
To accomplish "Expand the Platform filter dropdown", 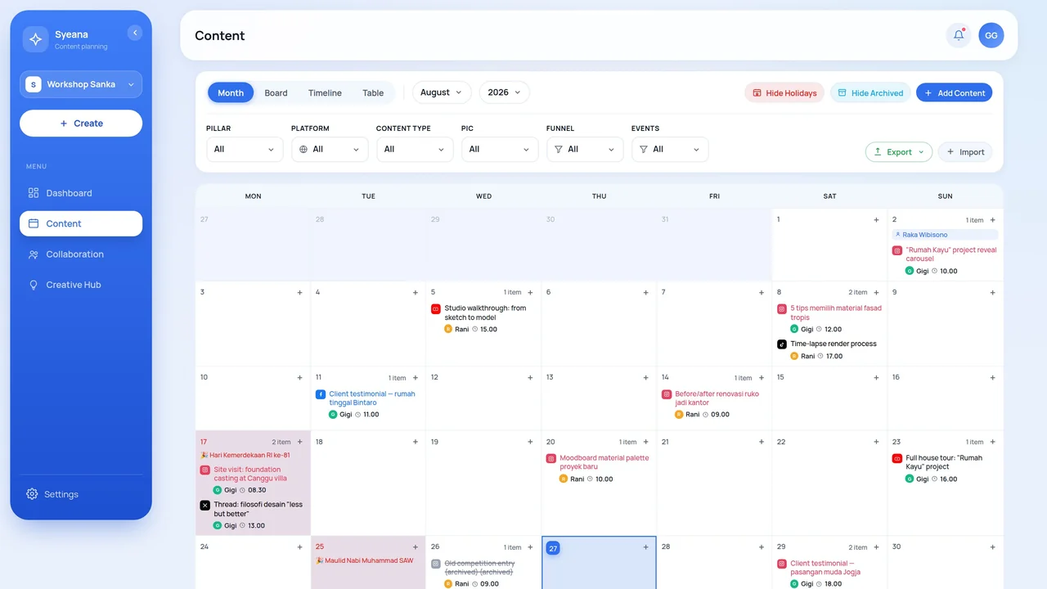I will tap(330, 149).
